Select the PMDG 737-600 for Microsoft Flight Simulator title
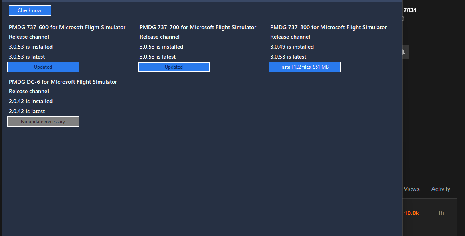This screenshot has height=236, width=465. tap(67, 27)
